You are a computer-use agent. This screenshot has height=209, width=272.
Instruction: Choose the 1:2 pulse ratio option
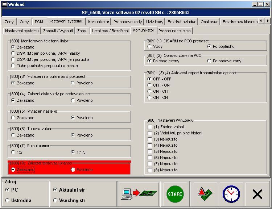[x=13, y=152]
